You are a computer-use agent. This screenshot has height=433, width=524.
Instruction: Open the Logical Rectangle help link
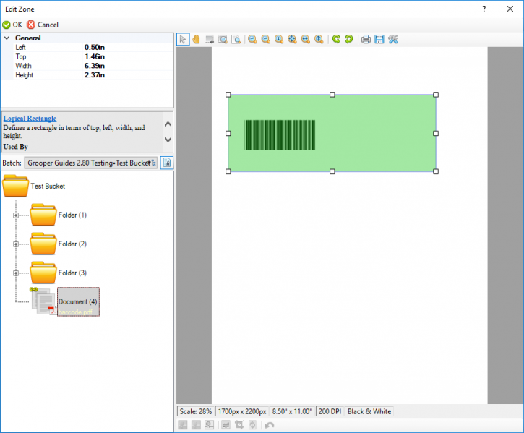coord(30,119)
